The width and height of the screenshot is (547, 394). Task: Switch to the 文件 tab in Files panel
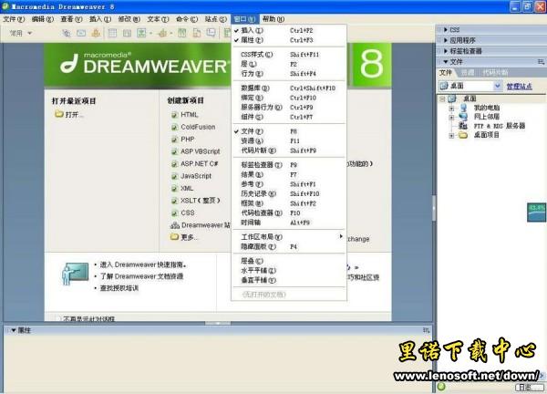tap(446, 73)
